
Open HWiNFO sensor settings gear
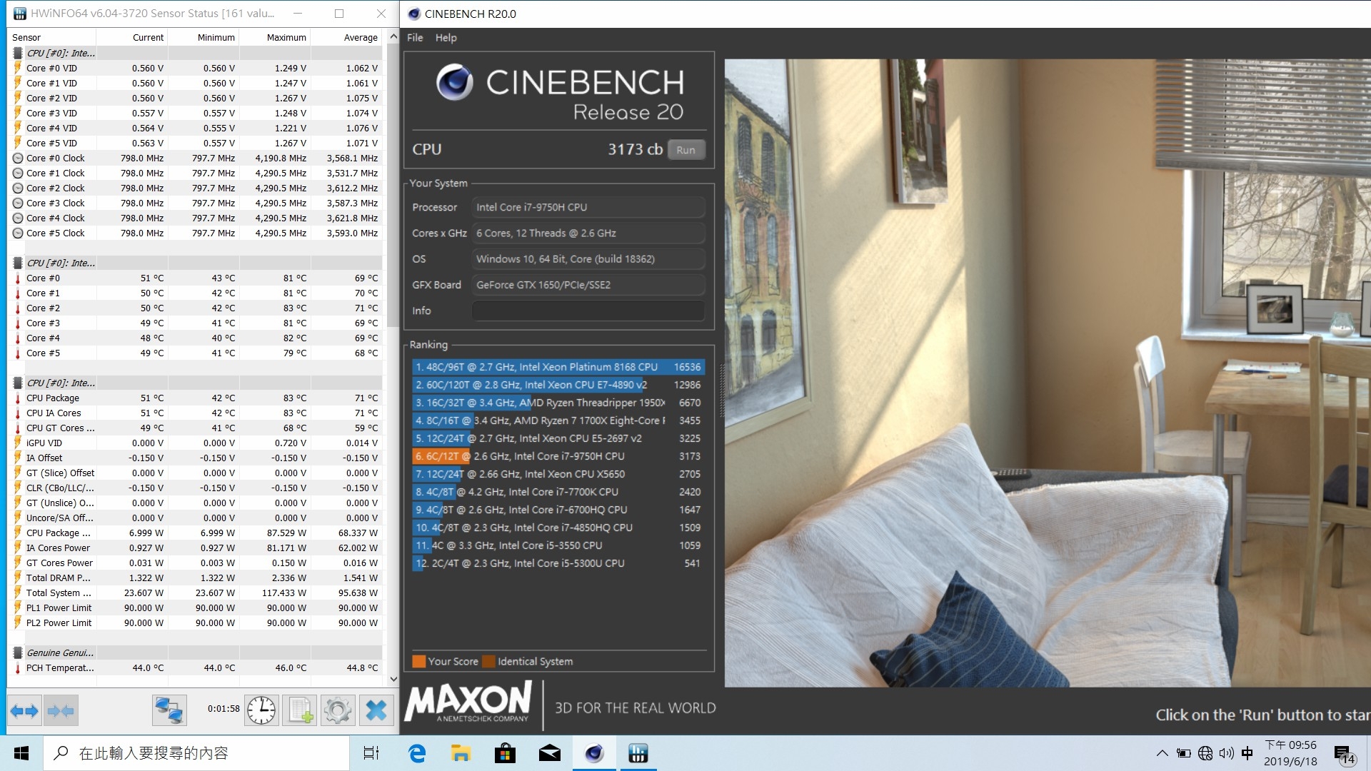337,710
